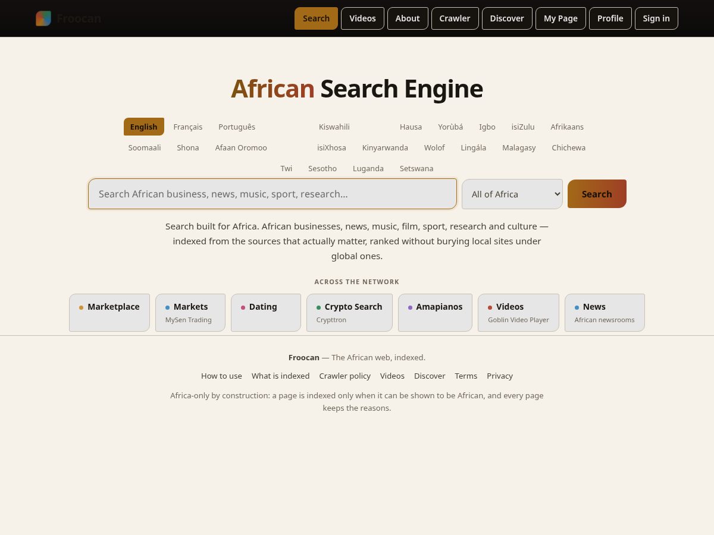Click the Froocan logo icon
This screenshot has height=535, width=714.
tap(43, 18)
